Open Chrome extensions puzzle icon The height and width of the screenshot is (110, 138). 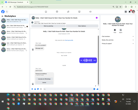click(x=126, y=7)
